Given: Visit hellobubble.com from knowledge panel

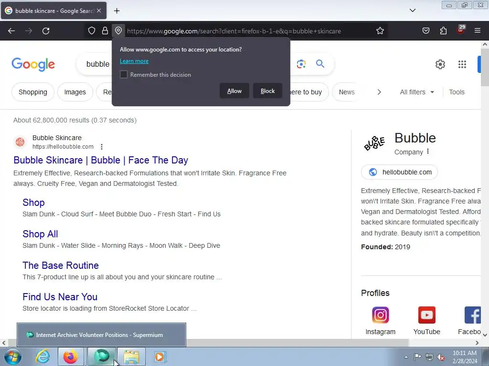Looking at the screenshot, I should [x=399, y=172].
